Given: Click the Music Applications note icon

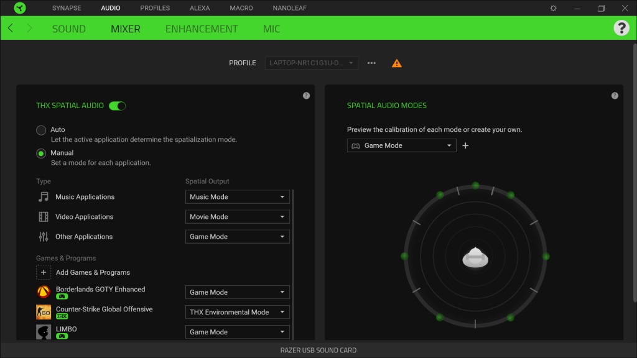Looking at the screenshot, I should tap(43, 197).
